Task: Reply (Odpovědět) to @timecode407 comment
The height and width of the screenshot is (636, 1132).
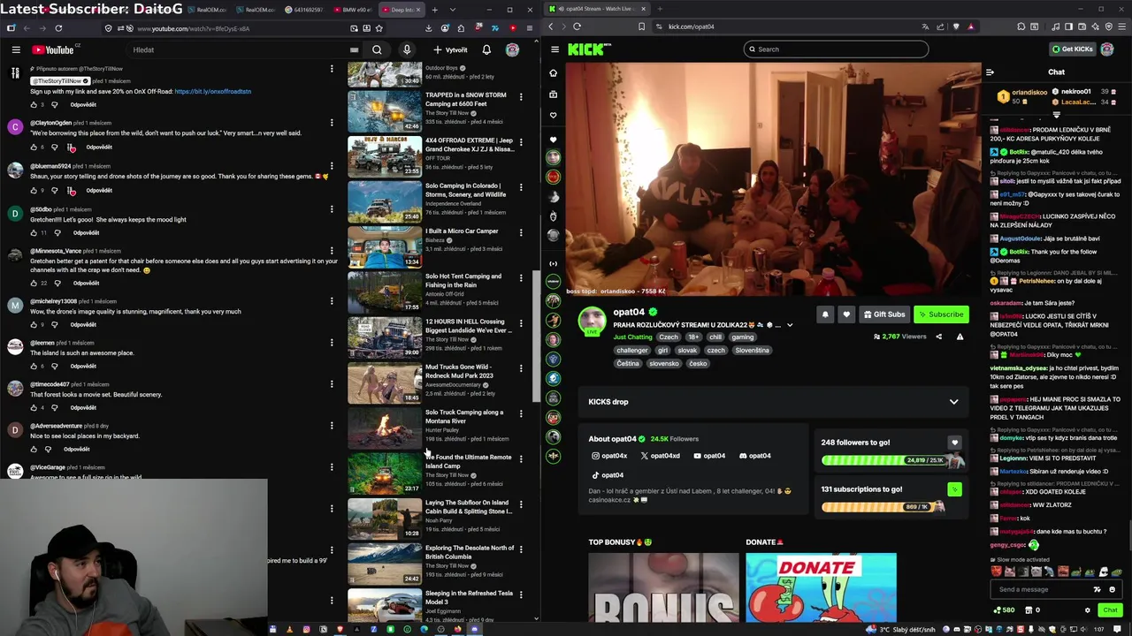Action: point(83,408)
